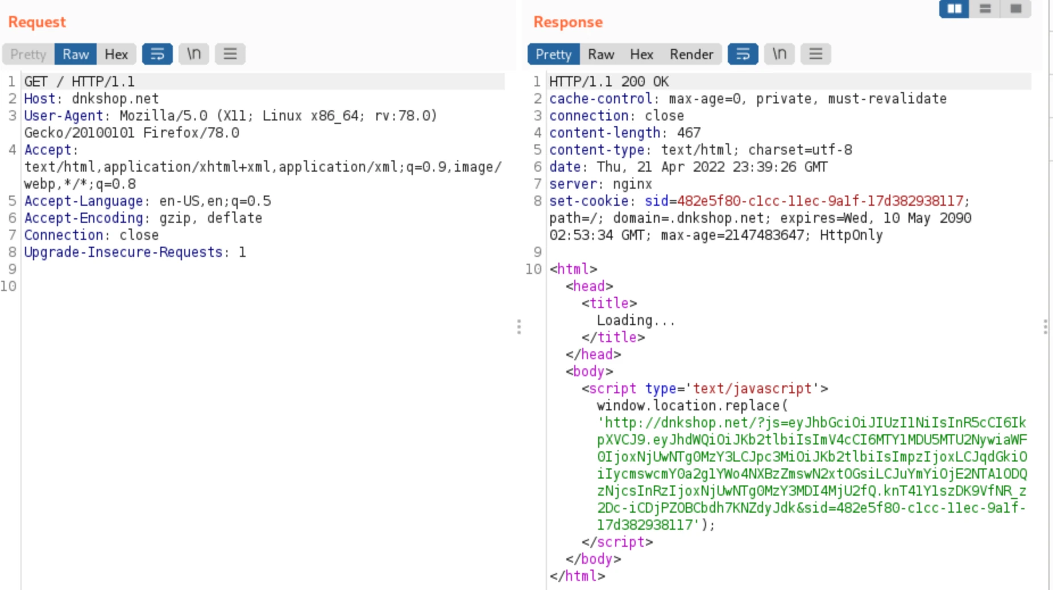The width and height of the screenshot is (1053, 590).
Task: Click the 'date' response header name
Action: (x=565, y=167)
